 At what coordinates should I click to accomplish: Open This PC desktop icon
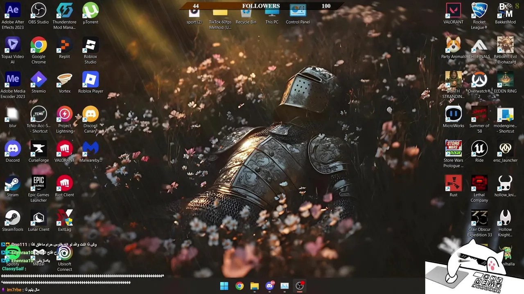tap(272, 16)
